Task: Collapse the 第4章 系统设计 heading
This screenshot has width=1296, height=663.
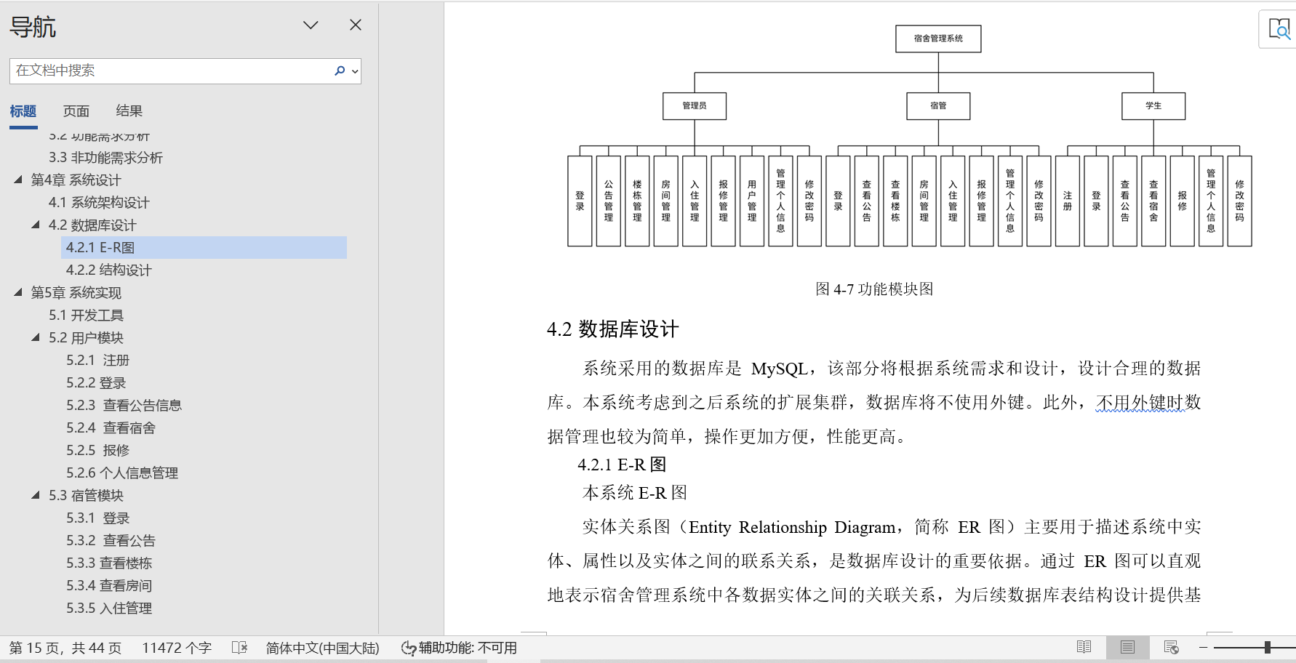Action: pyautogui.click(x=18, y=180)
